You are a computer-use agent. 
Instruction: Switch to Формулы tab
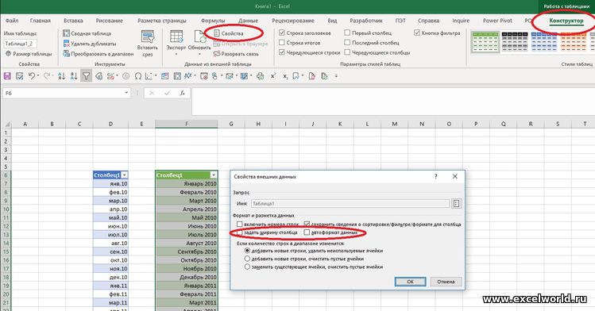(213, 21)
